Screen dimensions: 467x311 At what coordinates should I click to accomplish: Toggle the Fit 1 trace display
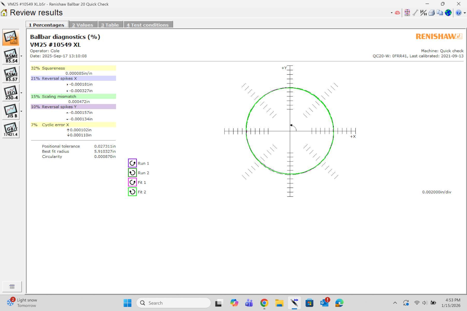[132, 182]
